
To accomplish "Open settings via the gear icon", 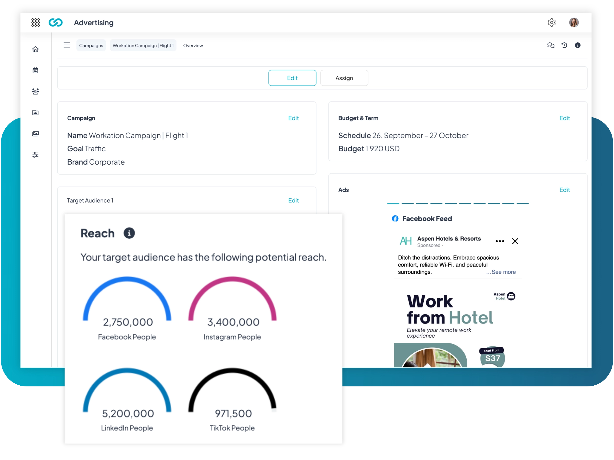I will [551, 22].
